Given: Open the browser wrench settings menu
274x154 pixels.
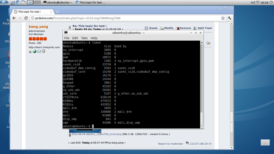Looking at the screenshot, I should coord(229,18).
